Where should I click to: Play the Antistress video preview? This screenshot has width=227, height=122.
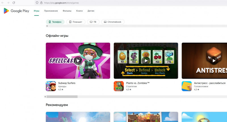click(214, 61)
